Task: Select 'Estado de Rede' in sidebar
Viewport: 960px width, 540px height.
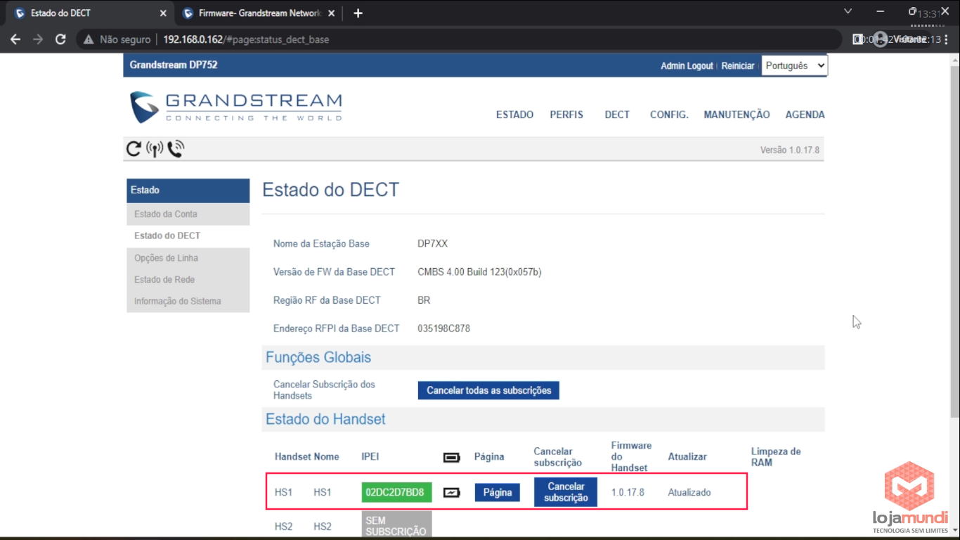Action: [188, 279]
